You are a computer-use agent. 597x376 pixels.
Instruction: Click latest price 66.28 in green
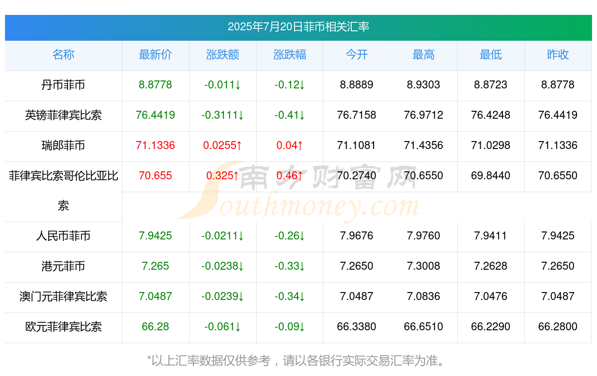click(155, 327)
